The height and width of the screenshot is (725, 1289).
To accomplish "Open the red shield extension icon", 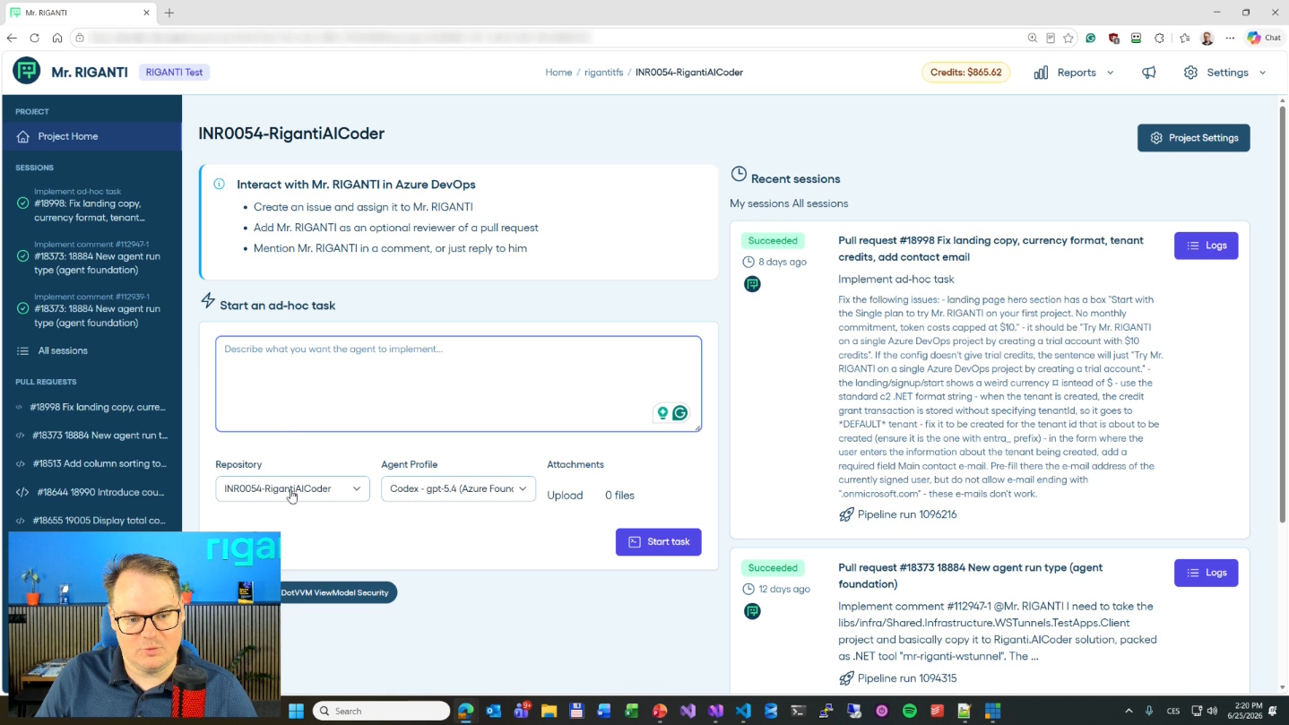I will point(1113,38).
